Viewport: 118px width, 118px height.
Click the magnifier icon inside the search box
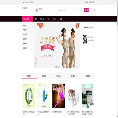tap(59, 10)
